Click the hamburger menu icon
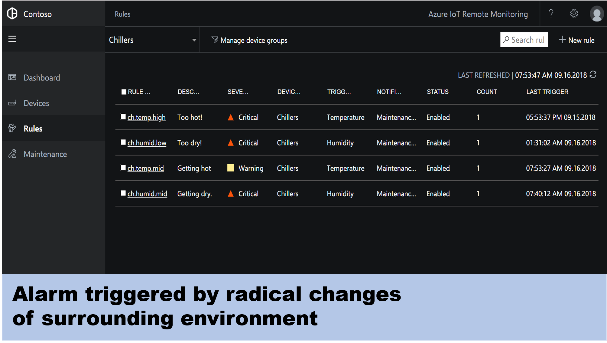Viewport: 607px width, 343px height. click(x=12, y=39)
